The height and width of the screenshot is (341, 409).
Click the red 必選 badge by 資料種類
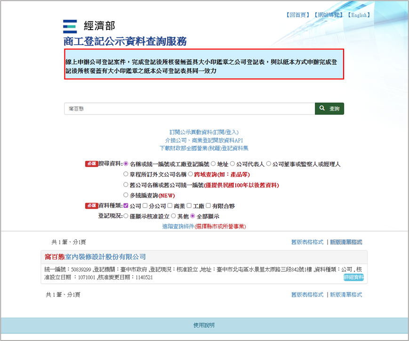(x=91, y=206)
